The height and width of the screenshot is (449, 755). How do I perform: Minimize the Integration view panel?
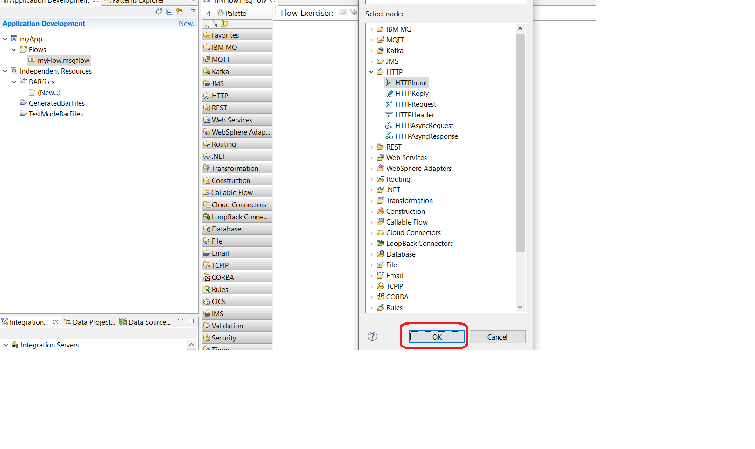click(181, 320)
